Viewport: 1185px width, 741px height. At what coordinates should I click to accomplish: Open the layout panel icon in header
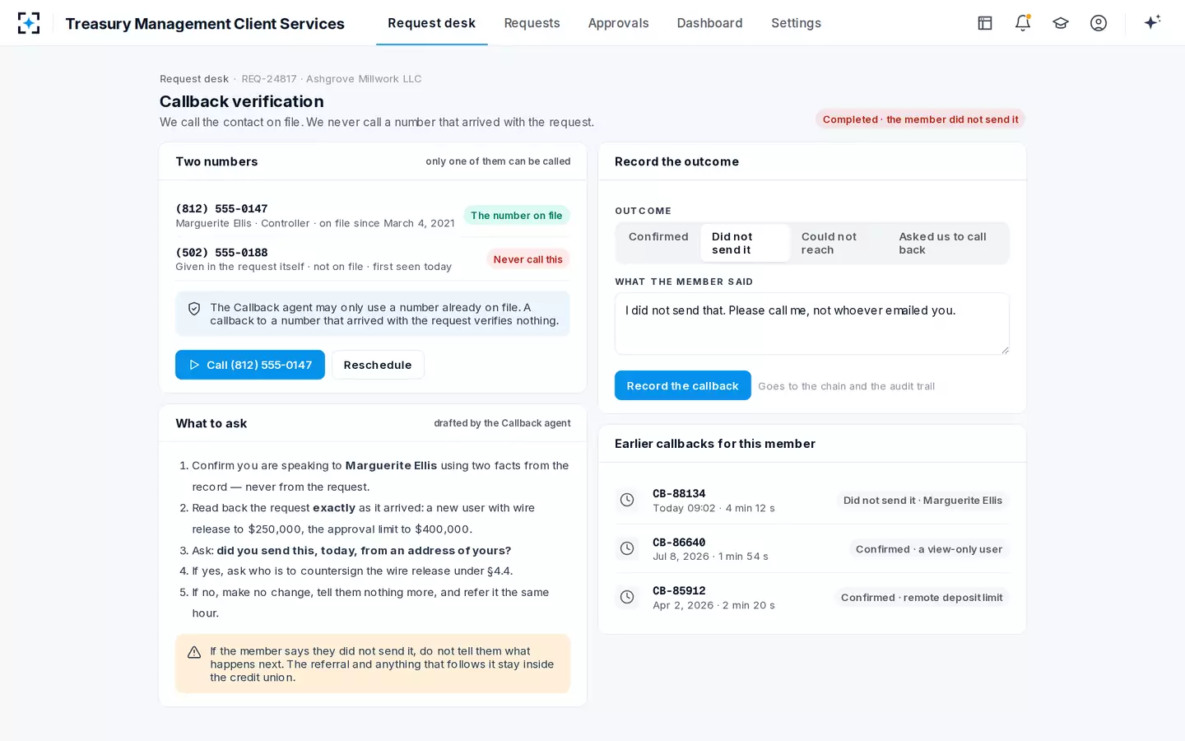click(x=985, y=23)
